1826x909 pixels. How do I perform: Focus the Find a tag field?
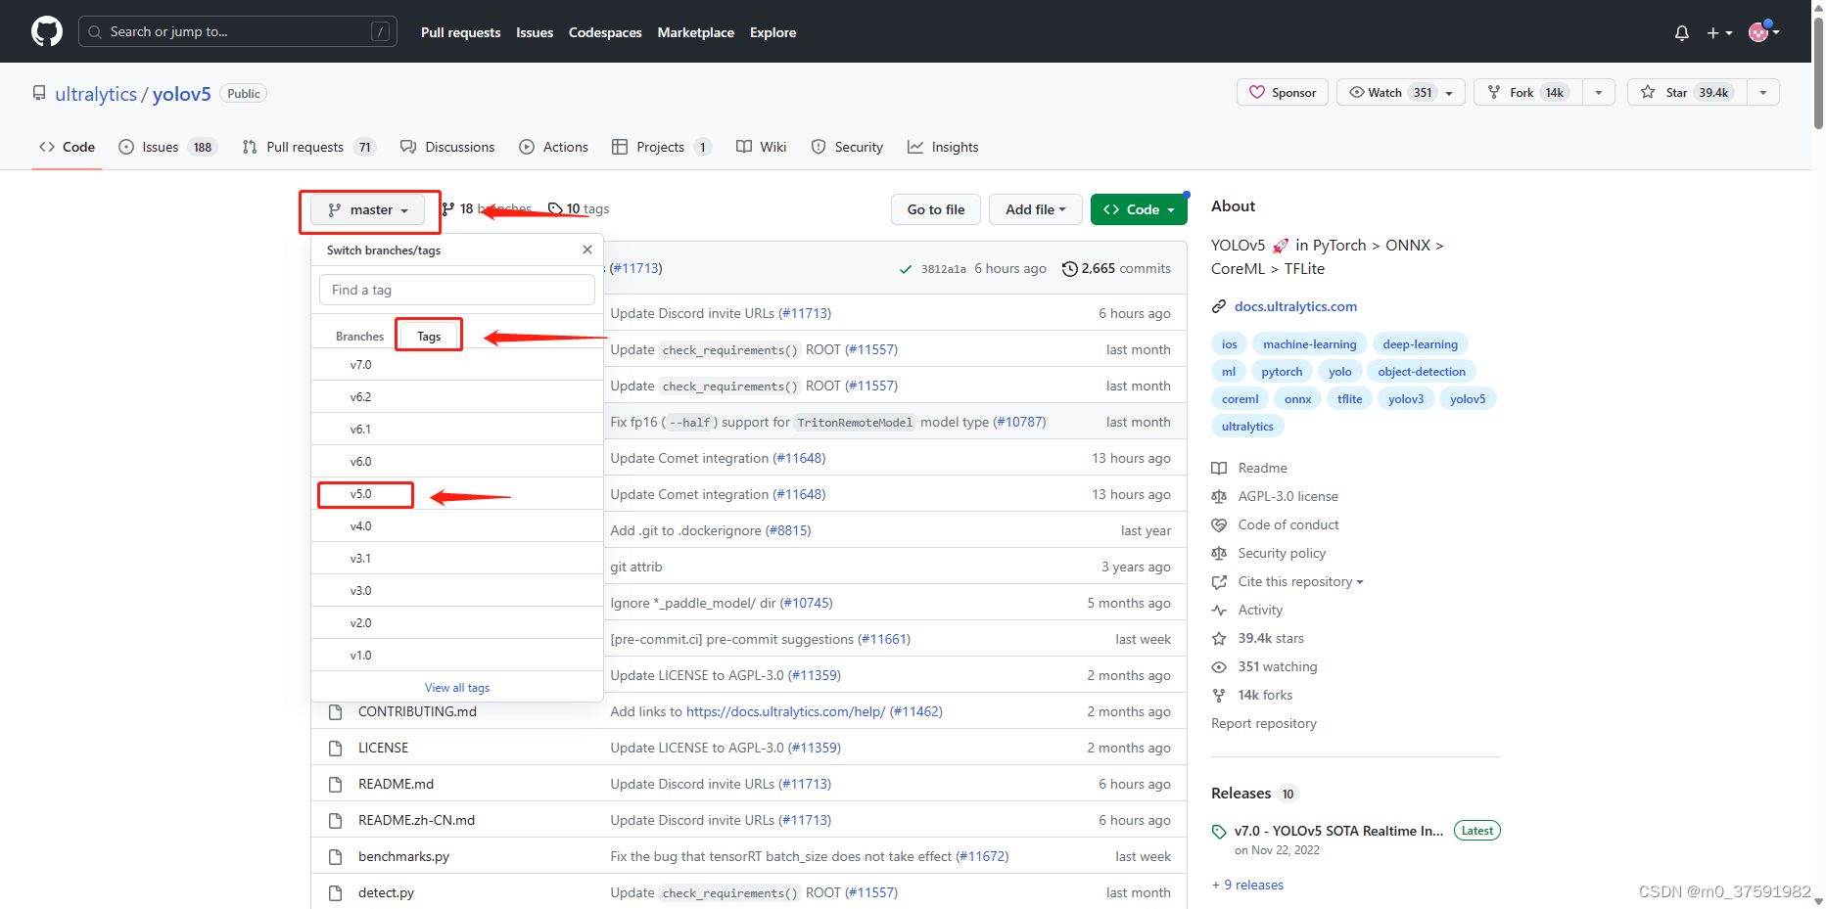[x=457, y=290]
